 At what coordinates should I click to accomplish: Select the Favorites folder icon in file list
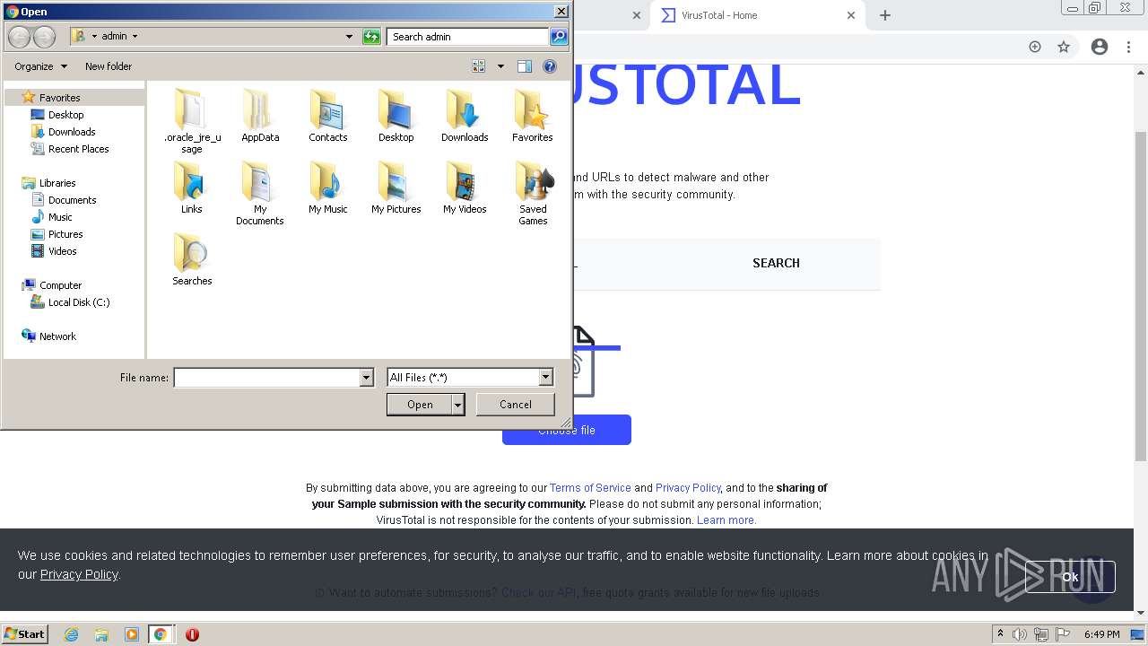[x=533, y=116]
